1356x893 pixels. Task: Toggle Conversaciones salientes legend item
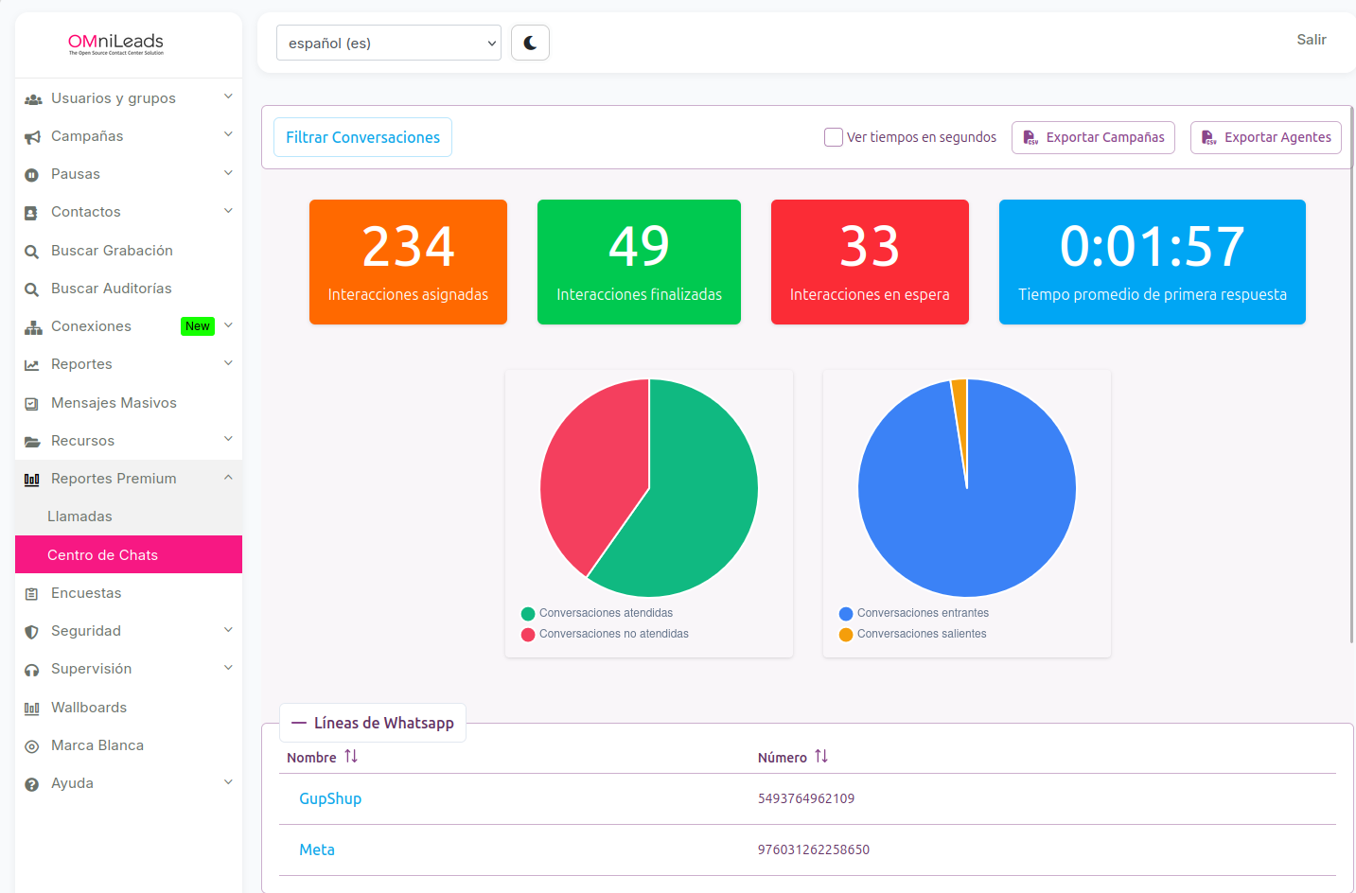913,634
